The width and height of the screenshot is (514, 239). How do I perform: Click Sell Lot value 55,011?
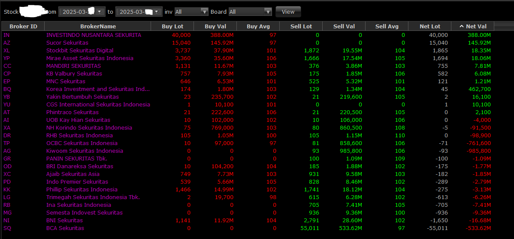coord(310,228)
